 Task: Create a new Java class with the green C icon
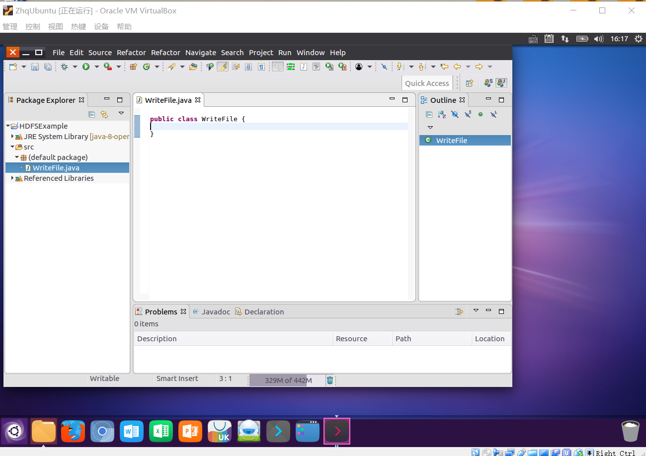point(147,67)
